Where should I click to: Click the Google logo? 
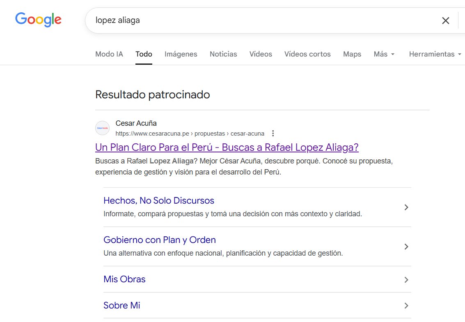click(38, 20)
